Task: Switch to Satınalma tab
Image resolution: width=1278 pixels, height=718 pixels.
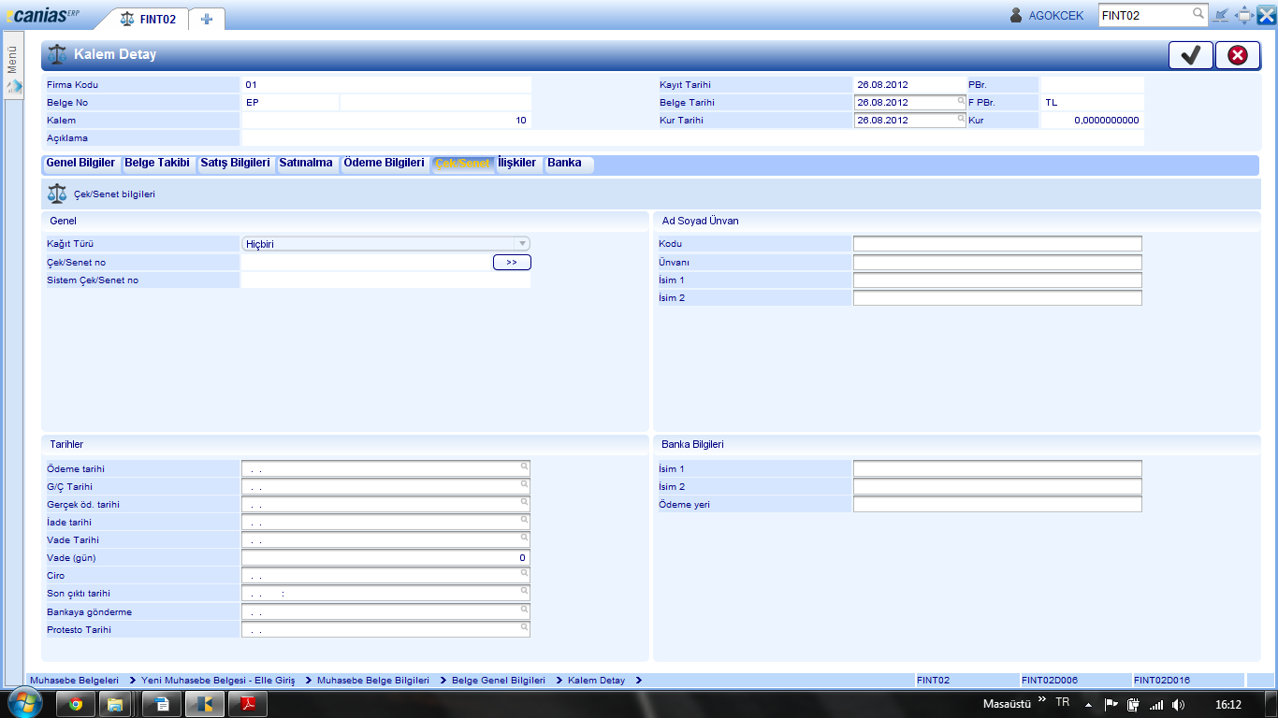Action: point(306,164)
